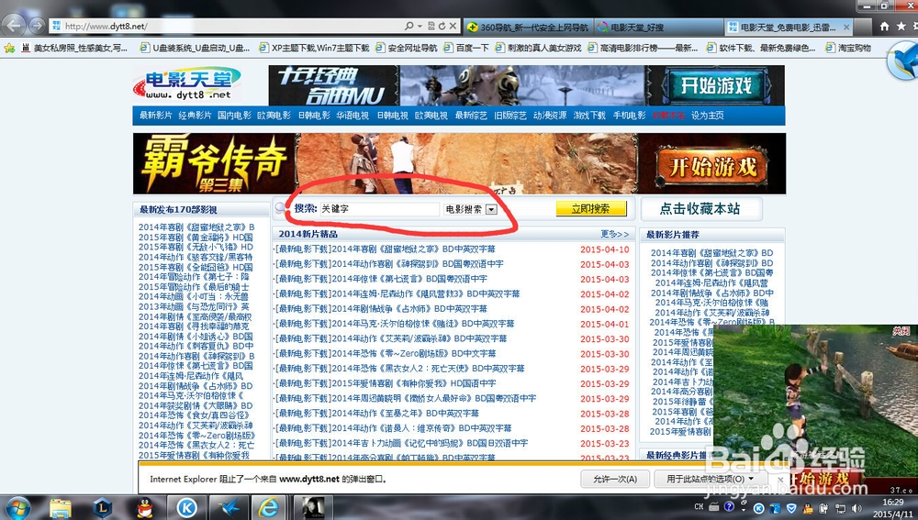Click the Stop loading X icon in address bar

453,27
